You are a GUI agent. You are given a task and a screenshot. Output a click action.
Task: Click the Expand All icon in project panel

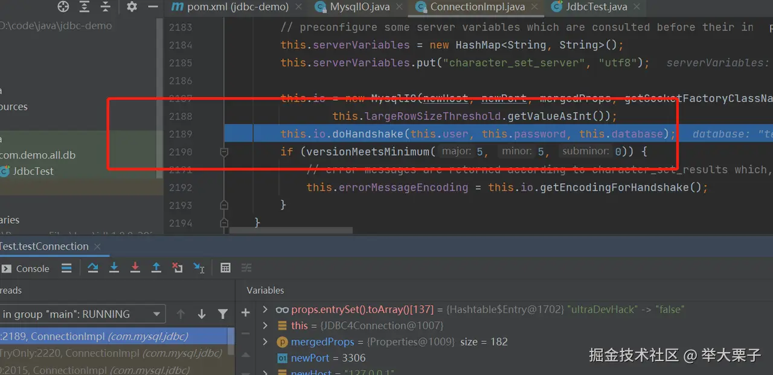point(85,7)
